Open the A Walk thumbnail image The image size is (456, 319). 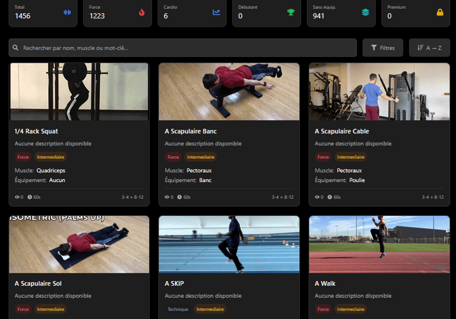(x=379, y=244)
